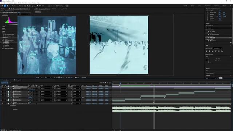The height and width of the screenshot is (131, 233).
Task: Click the timeline current timecode 0:00:00:00
Action: coord(4,82)
